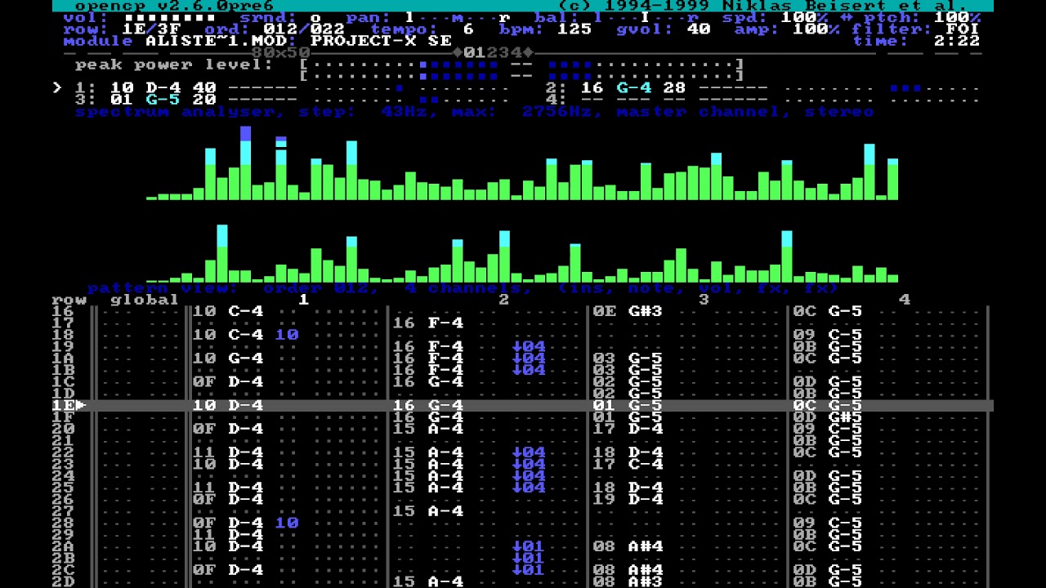
Task: Click pattern column header 1
Action: point(304,300)
